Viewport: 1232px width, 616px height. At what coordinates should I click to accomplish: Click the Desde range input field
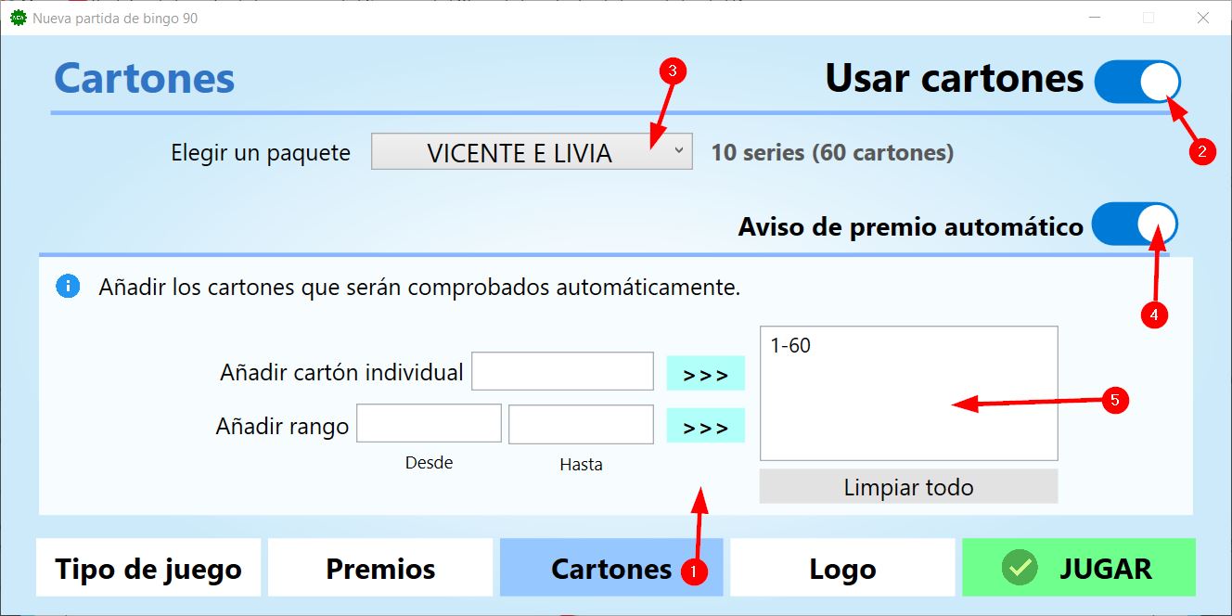coord(429,424)
